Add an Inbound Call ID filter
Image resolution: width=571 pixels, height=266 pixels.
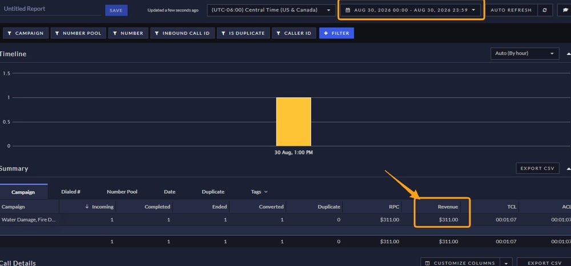pyautogui.click(x=183, y=33)
